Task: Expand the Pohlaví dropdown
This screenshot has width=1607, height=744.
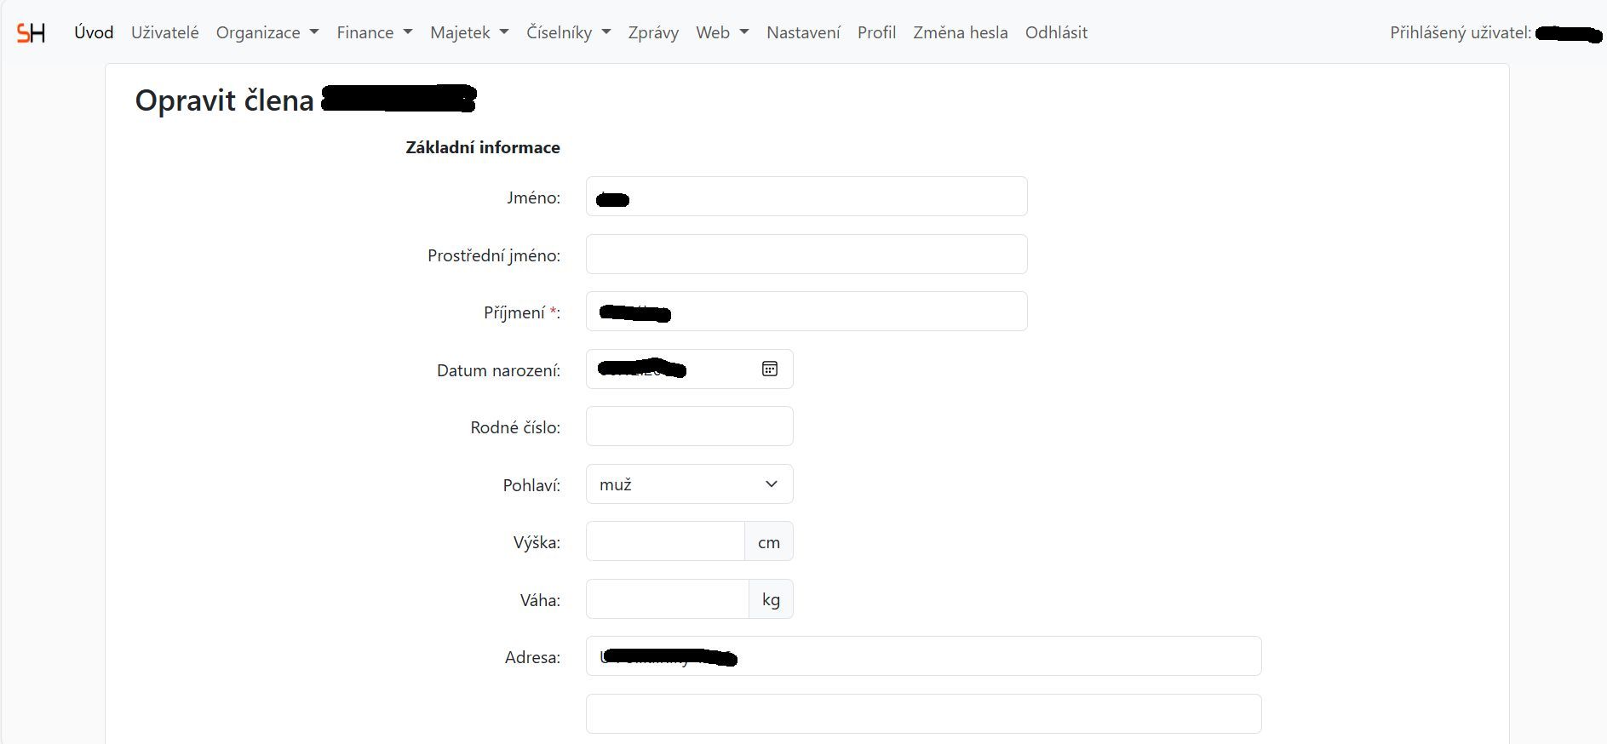Action: 689,484
